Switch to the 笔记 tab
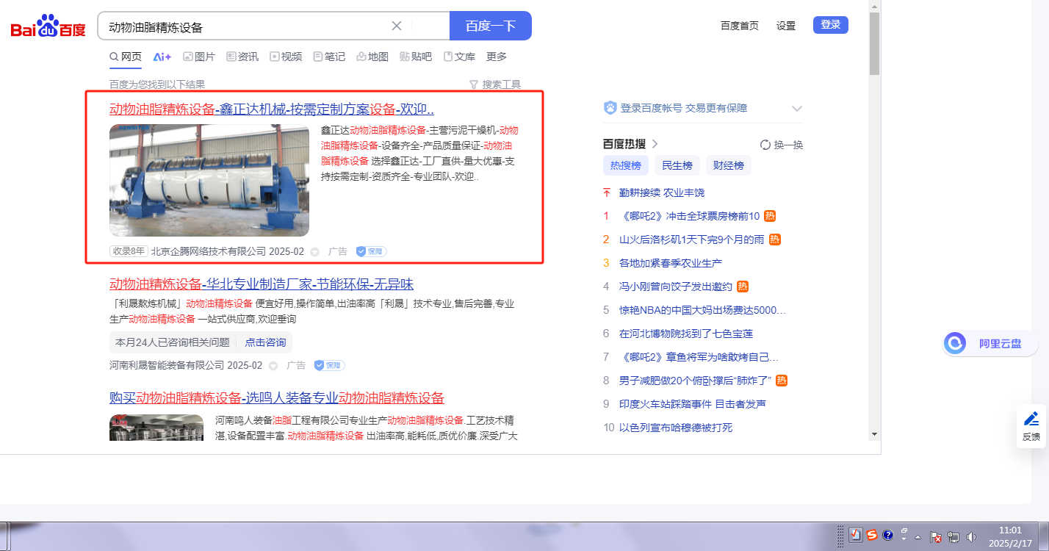 pos(329,57)
